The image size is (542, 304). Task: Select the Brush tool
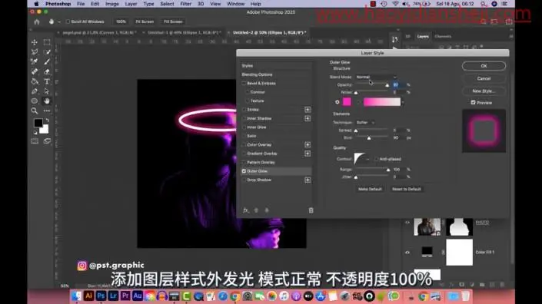pos(47,61)
